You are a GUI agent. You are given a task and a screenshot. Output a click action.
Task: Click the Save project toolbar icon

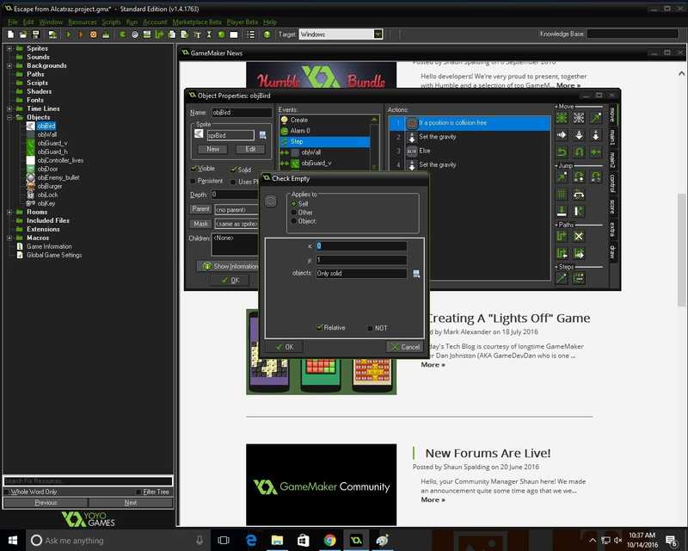(34, 34)
